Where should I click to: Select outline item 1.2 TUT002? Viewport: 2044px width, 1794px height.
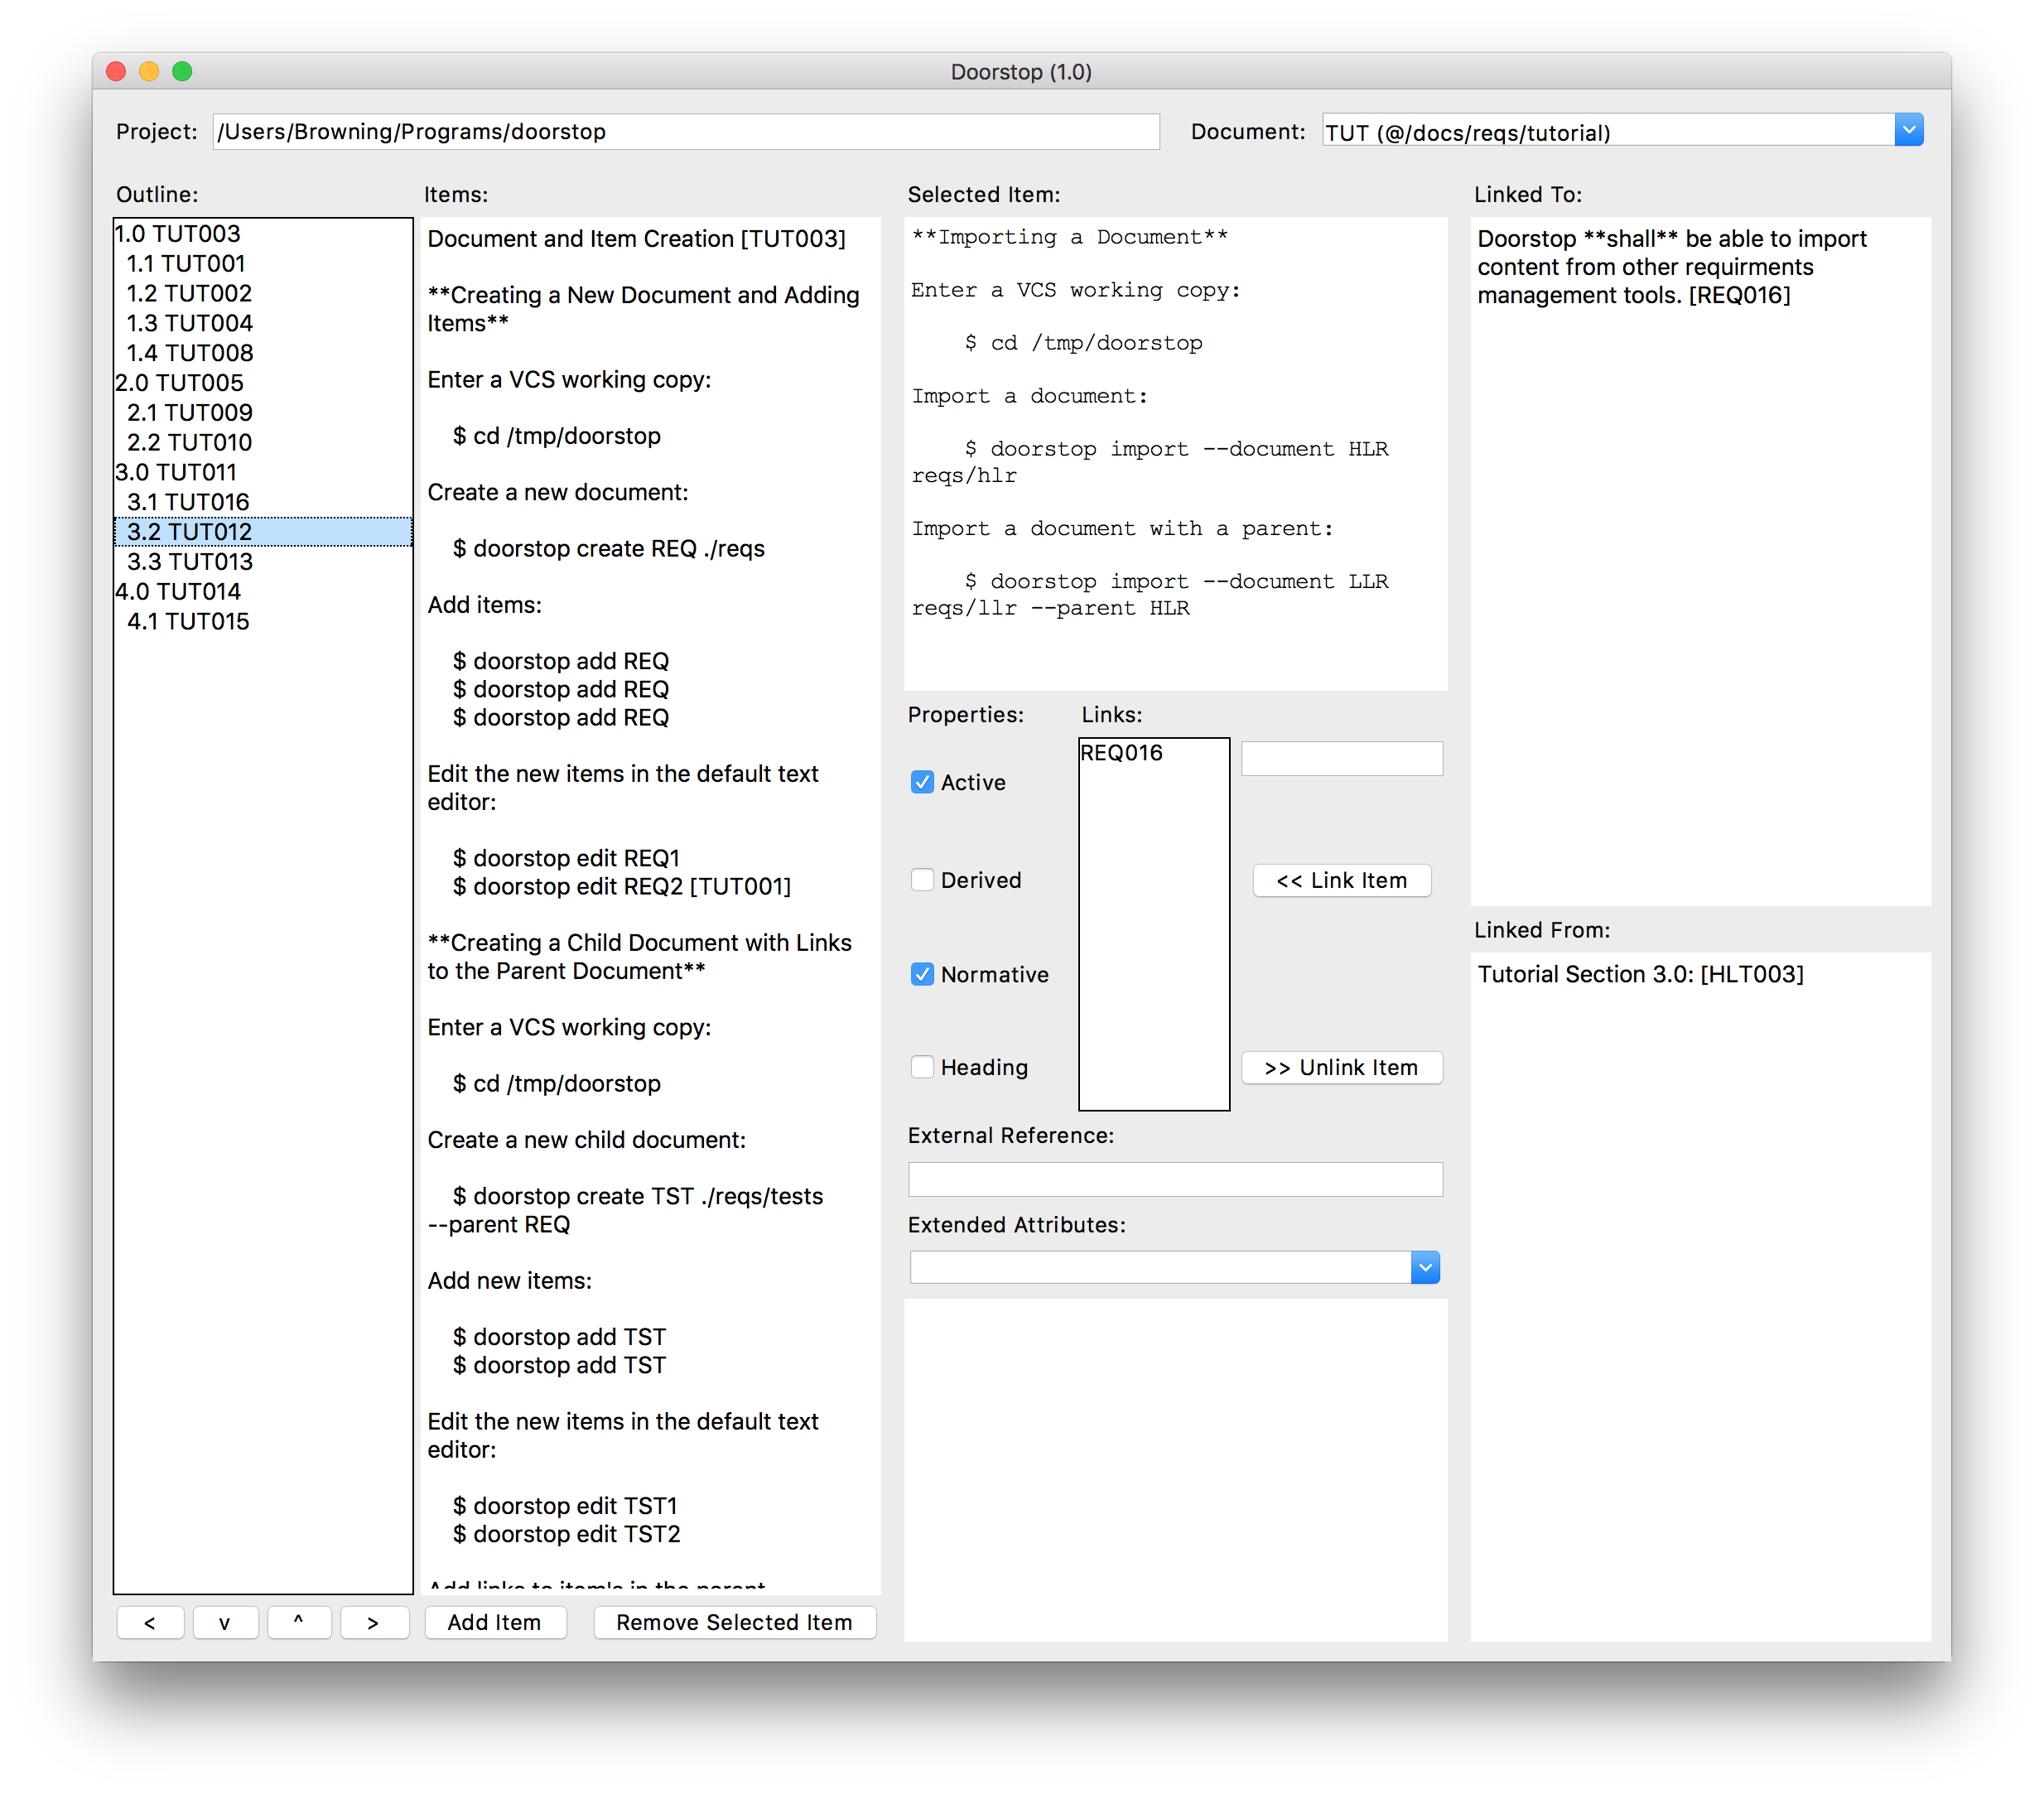point(263,293)
